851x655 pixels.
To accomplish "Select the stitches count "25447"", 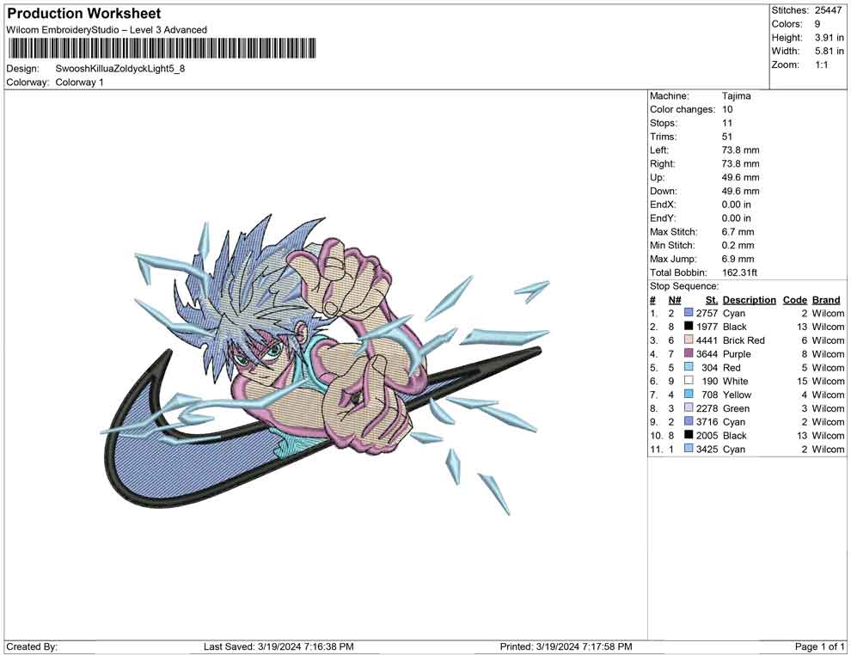I will pos(828,10).
